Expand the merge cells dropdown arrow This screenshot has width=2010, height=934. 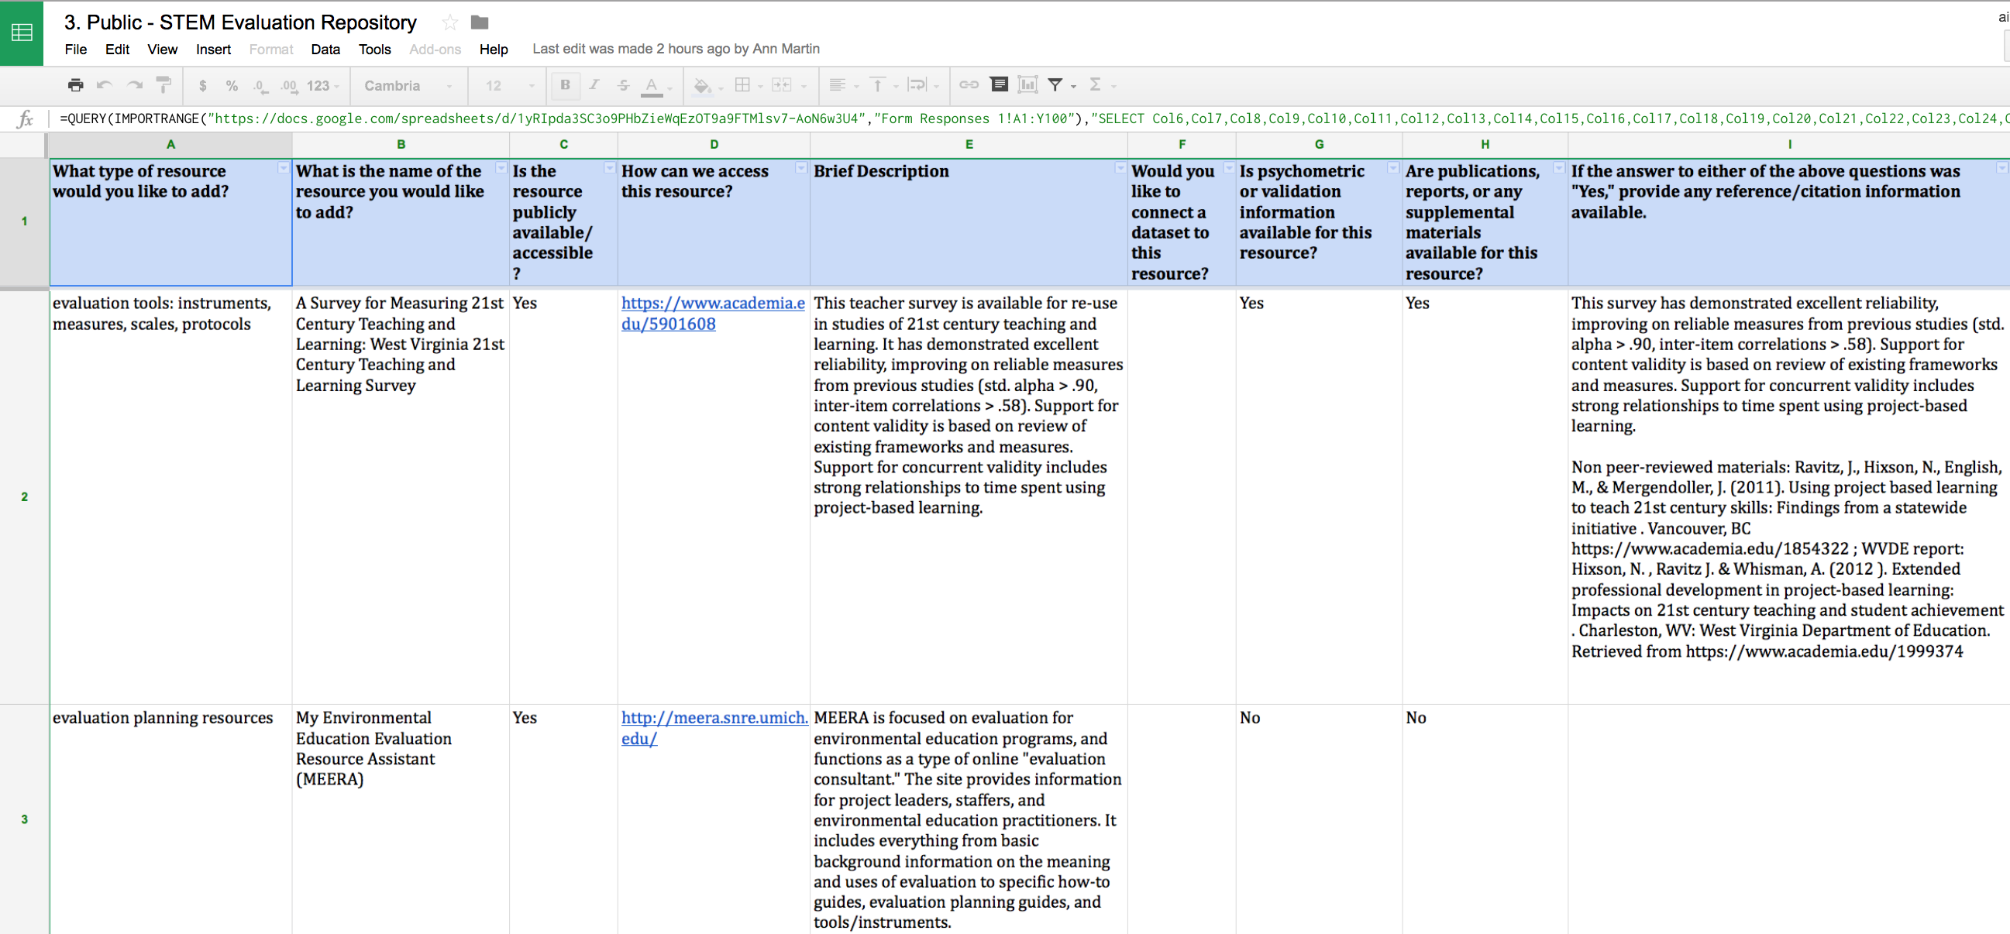coord(804,87)
